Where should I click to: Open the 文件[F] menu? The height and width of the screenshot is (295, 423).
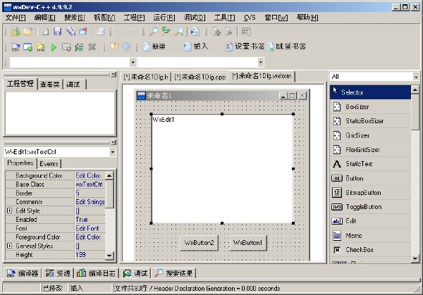(16, 18)
